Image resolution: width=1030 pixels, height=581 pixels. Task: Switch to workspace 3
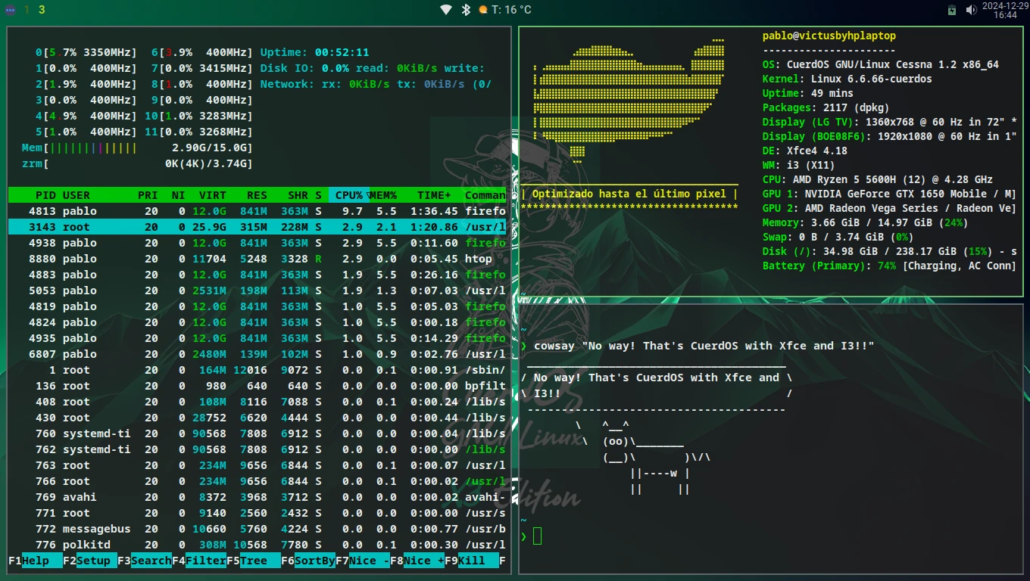coord(41,10)
